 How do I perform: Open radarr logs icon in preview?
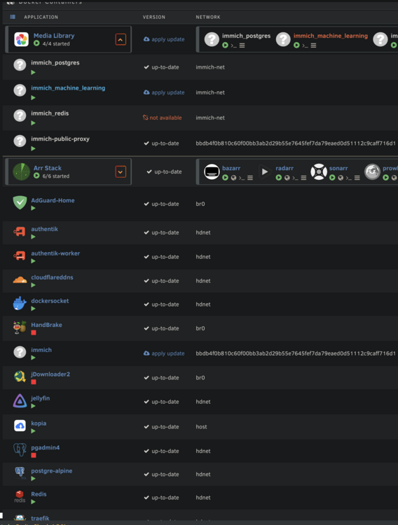[x=303, y=178]
